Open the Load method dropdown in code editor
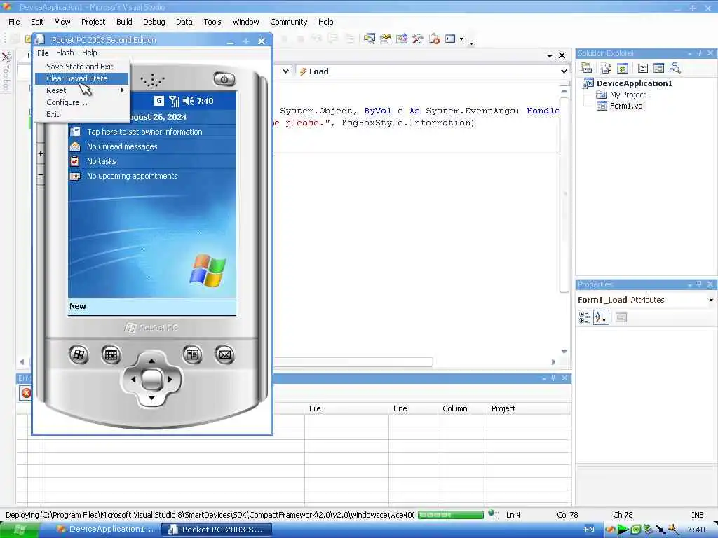 564,71
